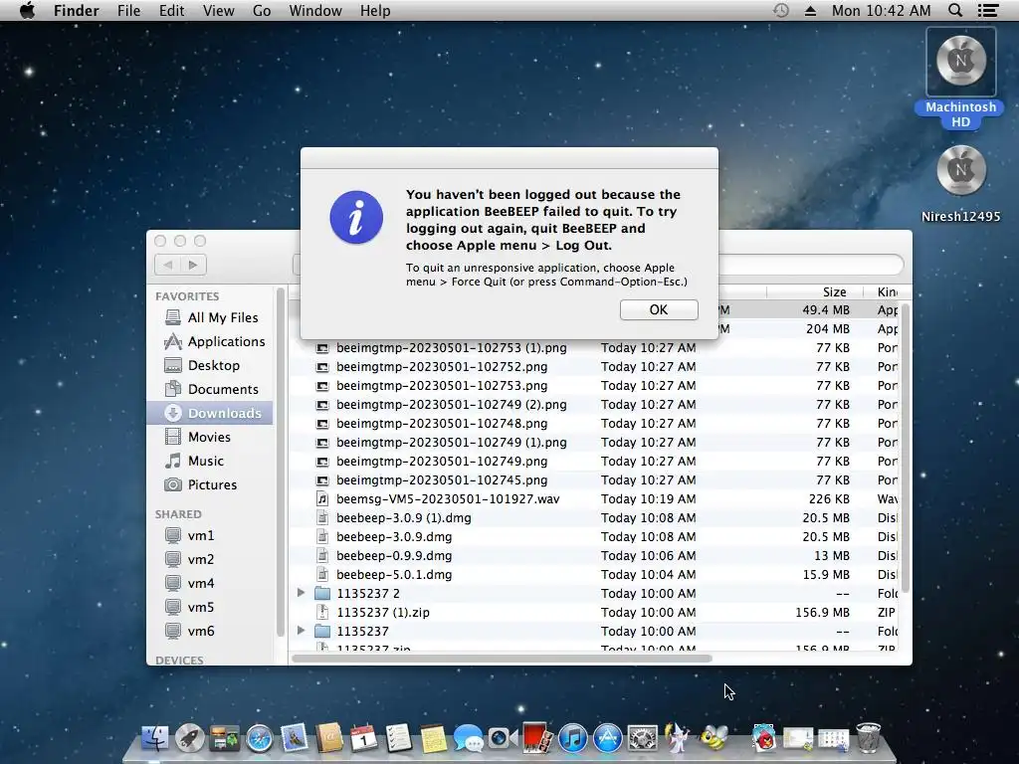Select file beebeep-5.0.1.dmg
This screenshot has width=1019, height=764.
[593, 574]
